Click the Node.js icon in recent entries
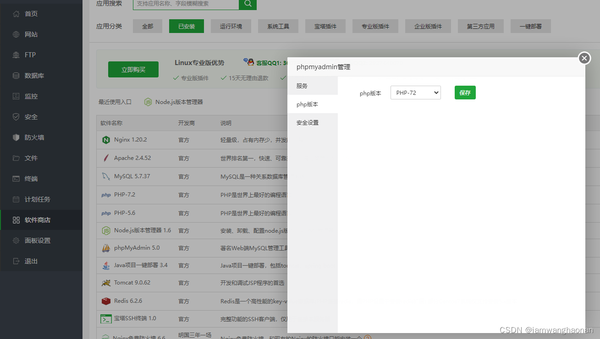The image size is (600, 339). click(148, 102)
